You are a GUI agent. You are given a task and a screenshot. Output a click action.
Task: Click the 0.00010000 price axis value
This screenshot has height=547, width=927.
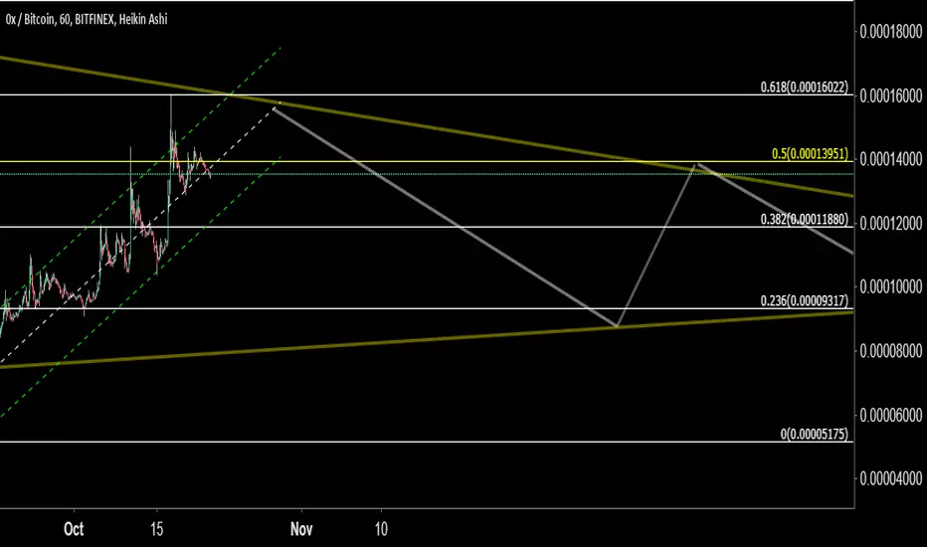[x=891, y=286]
